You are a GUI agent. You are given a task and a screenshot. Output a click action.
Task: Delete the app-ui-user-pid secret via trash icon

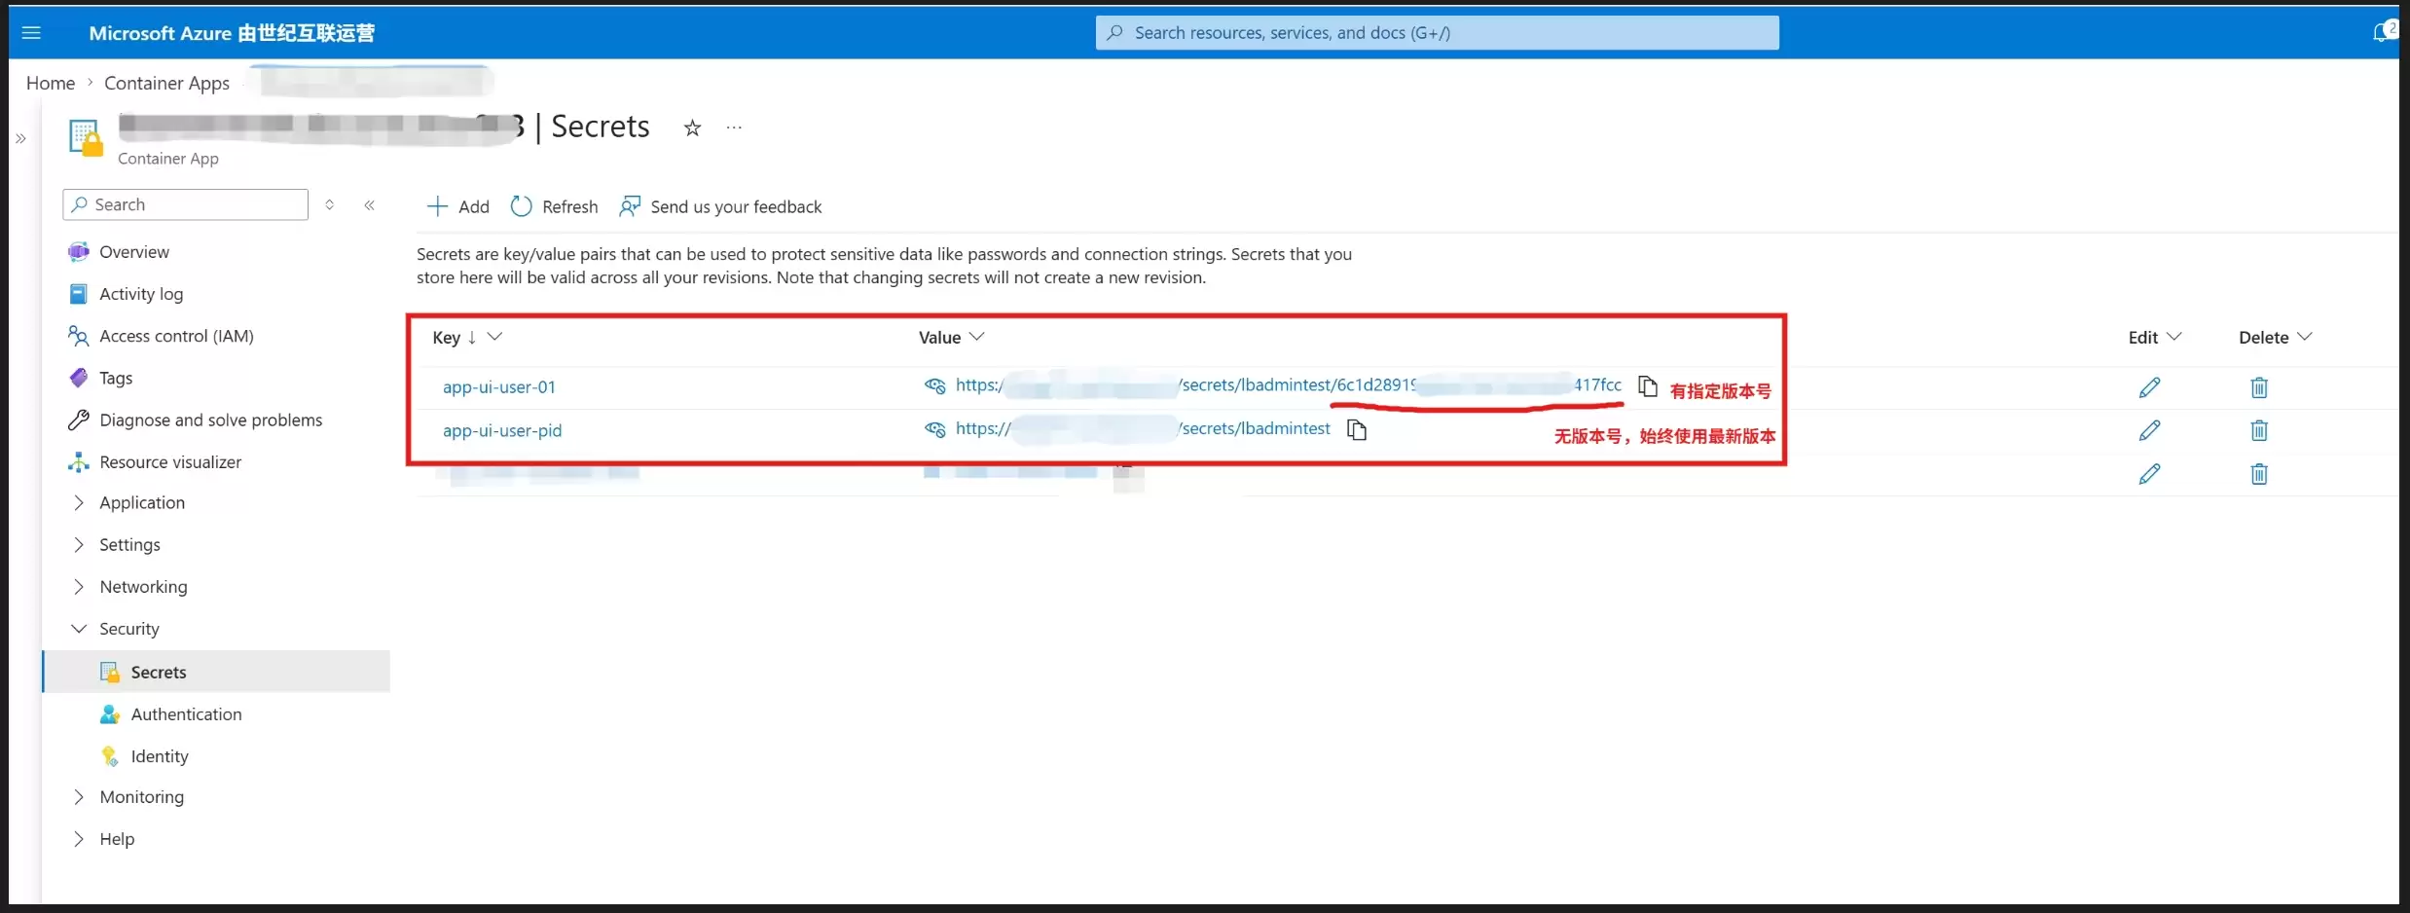click(x=2259, y=430)
